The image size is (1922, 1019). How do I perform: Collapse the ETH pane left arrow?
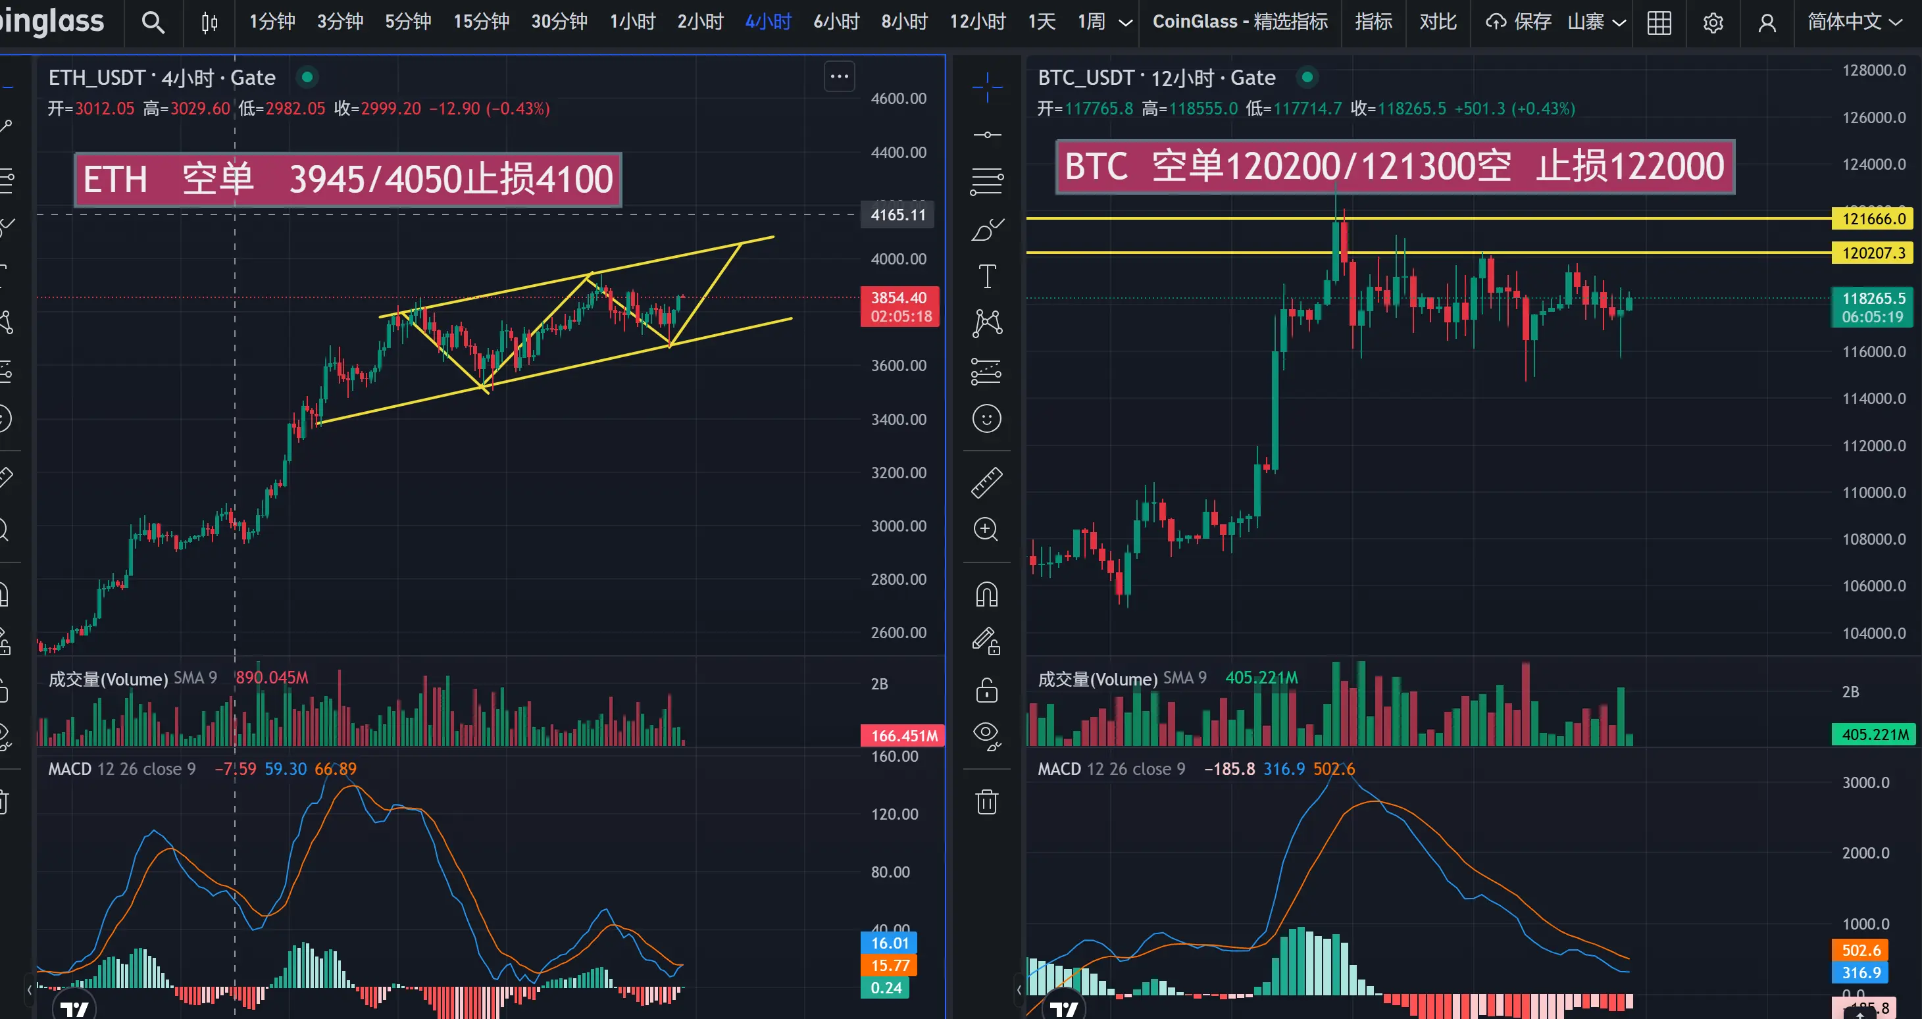tap(29, 990)
